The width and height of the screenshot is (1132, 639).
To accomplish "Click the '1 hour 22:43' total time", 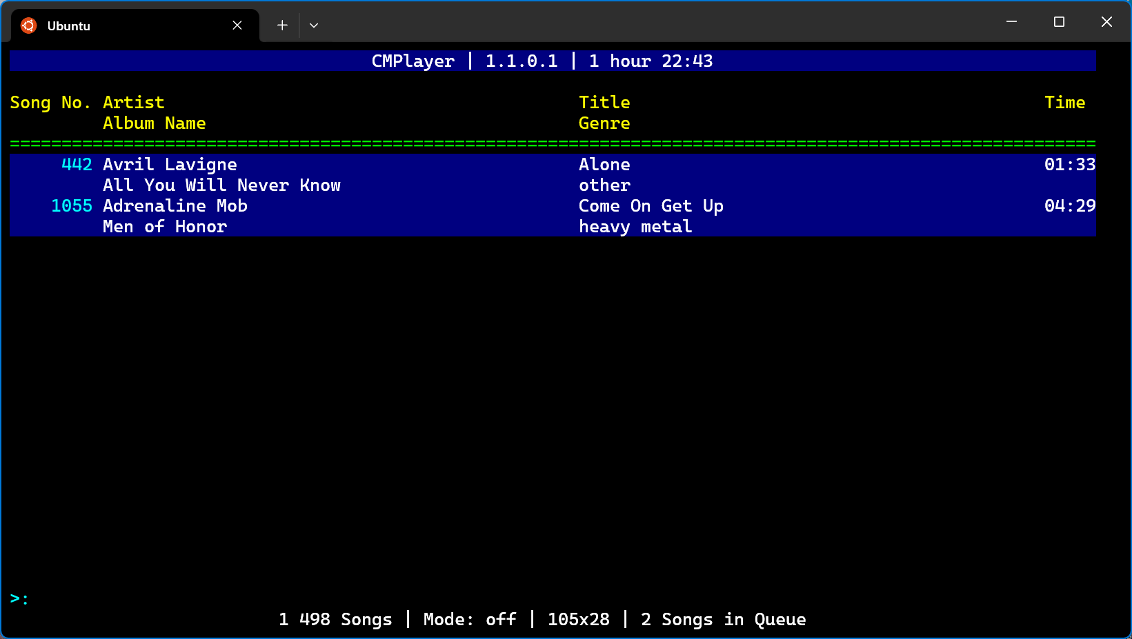I will pos(651,61).
